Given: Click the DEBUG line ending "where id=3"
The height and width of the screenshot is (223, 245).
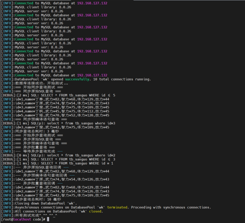Looking at the screenshot, I should (58, 123).
